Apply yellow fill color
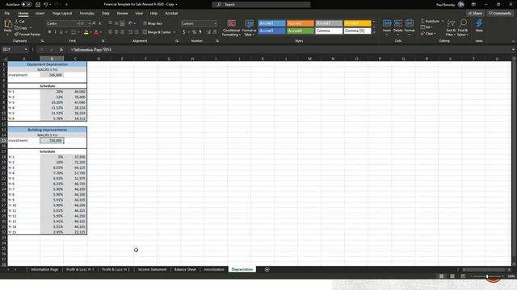The height and width of the screenshot is (290, 517). (86, 32)
